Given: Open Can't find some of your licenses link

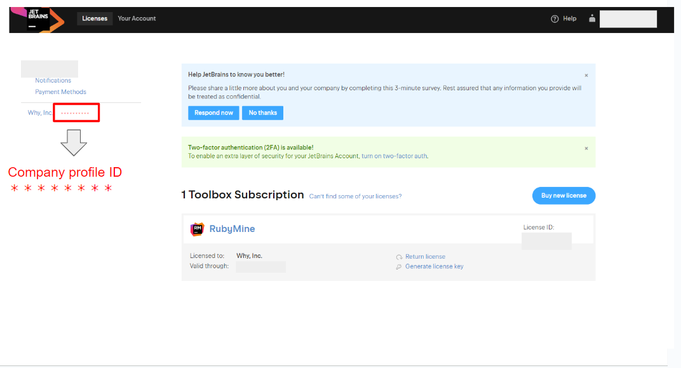Looking at the screenshot, I should (x=355, y=196).
